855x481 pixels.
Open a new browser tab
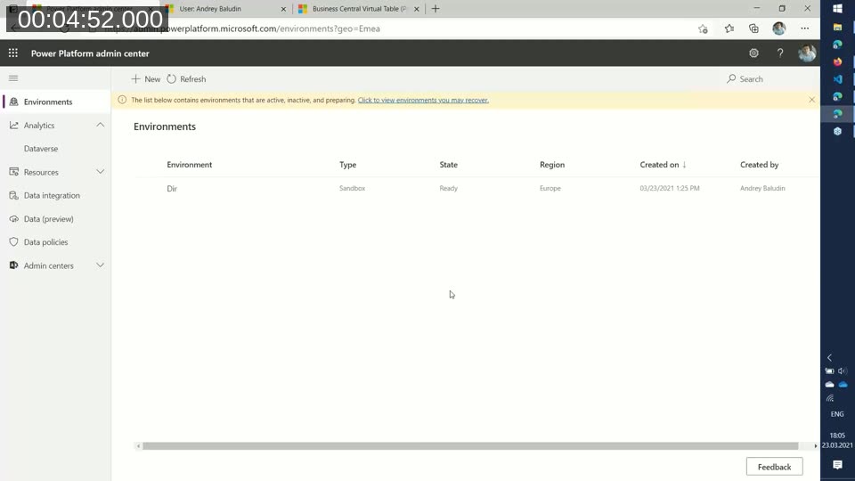point(436,9)
